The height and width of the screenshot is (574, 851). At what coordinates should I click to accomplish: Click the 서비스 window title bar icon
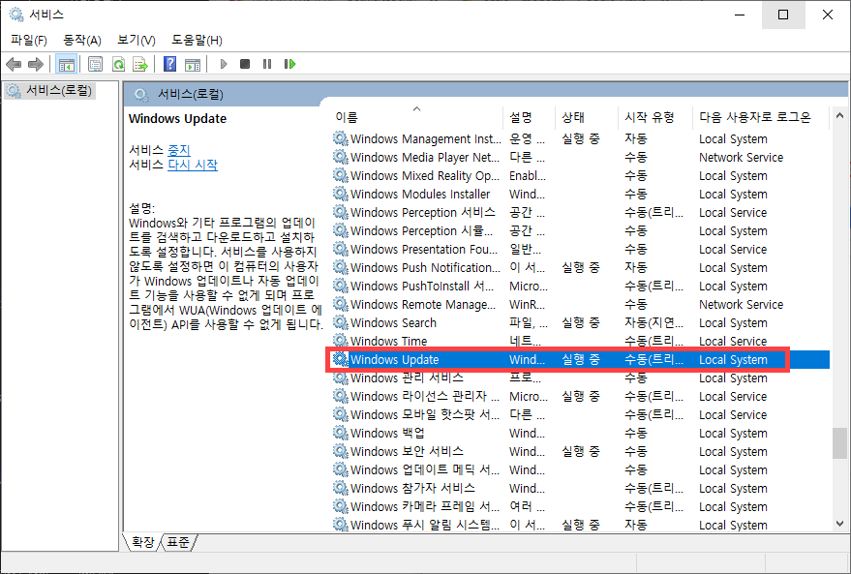tap(16, 15)
